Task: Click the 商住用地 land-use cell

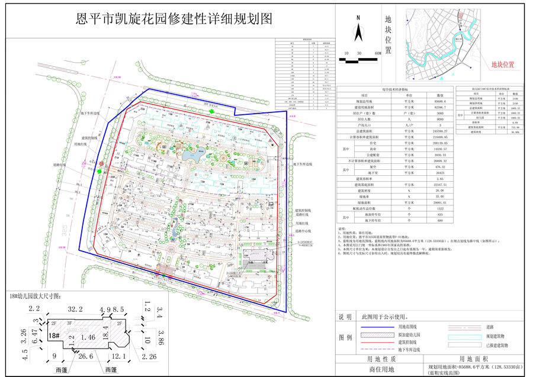Action: [382, 370]
